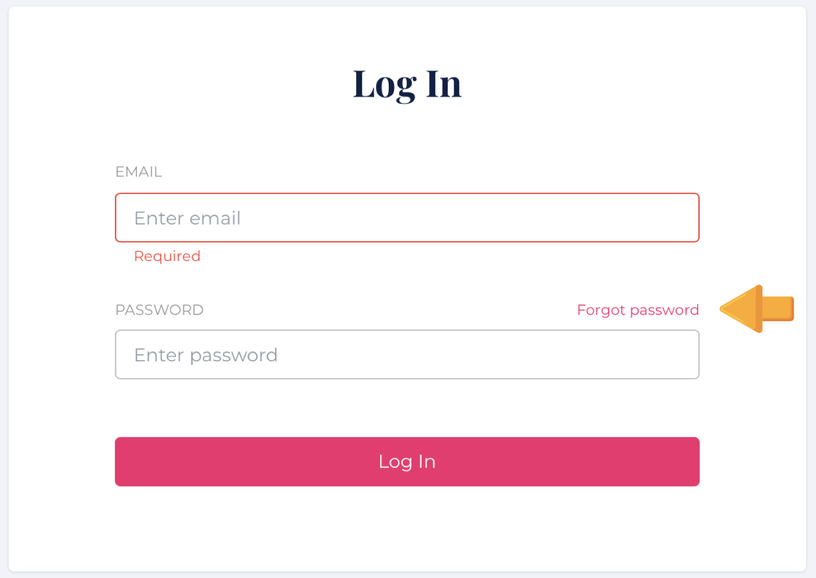816x578 pixels.
Task: Click the Enter email placeholder text
Action: [187, 218]
